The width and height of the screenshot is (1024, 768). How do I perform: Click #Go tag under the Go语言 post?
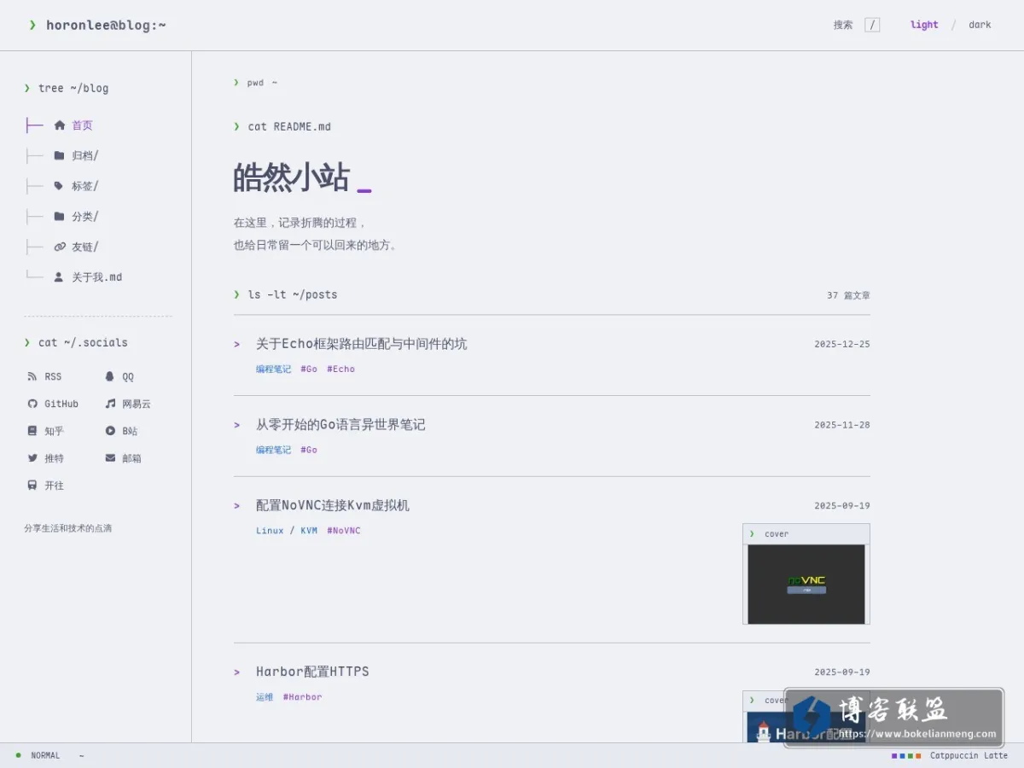309,450
